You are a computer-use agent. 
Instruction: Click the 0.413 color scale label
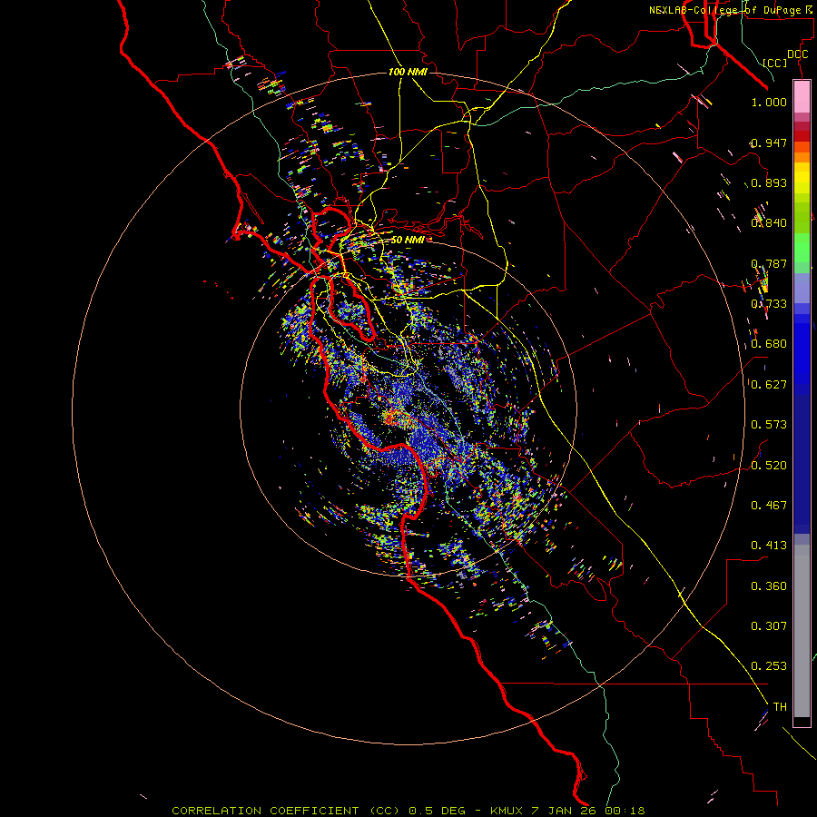pos(769,546)
